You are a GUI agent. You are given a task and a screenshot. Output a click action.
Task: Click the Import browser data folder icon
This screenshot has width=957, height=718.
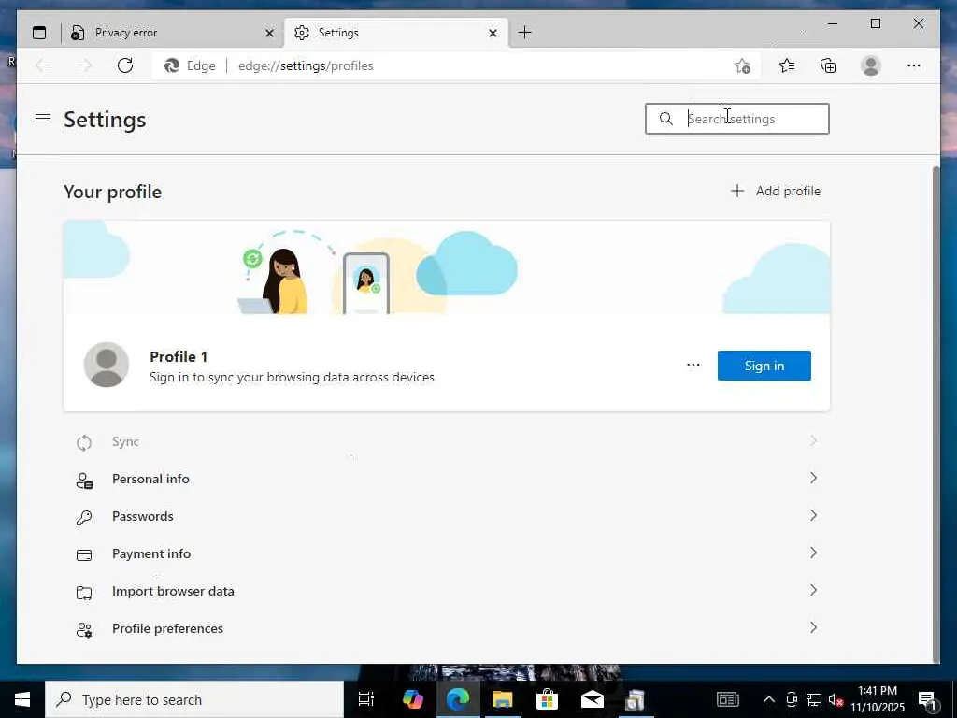coord(84,593)
